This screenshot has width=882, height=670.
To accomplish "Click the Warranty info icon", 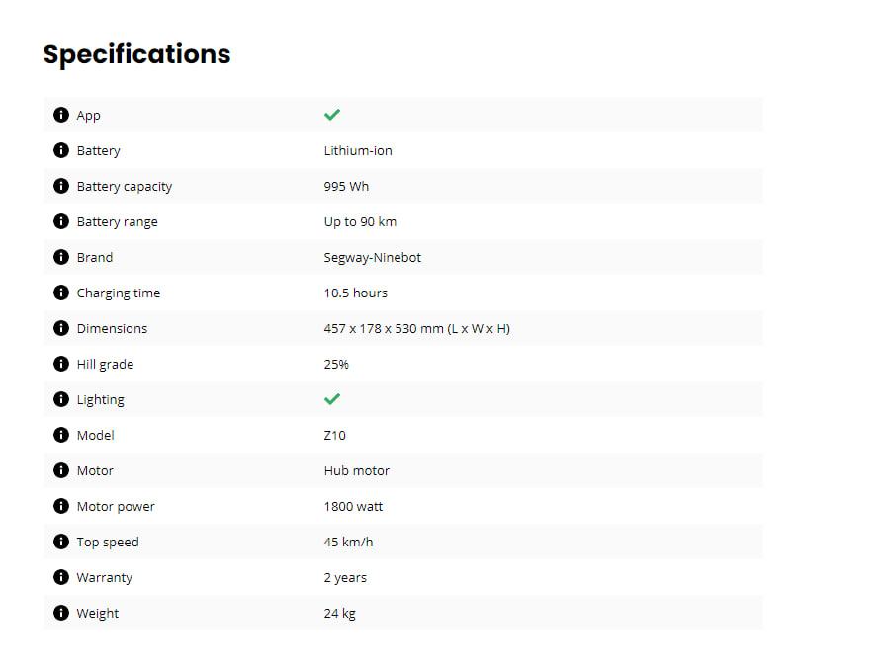I will pyautogui.click(x=60, y=577).
